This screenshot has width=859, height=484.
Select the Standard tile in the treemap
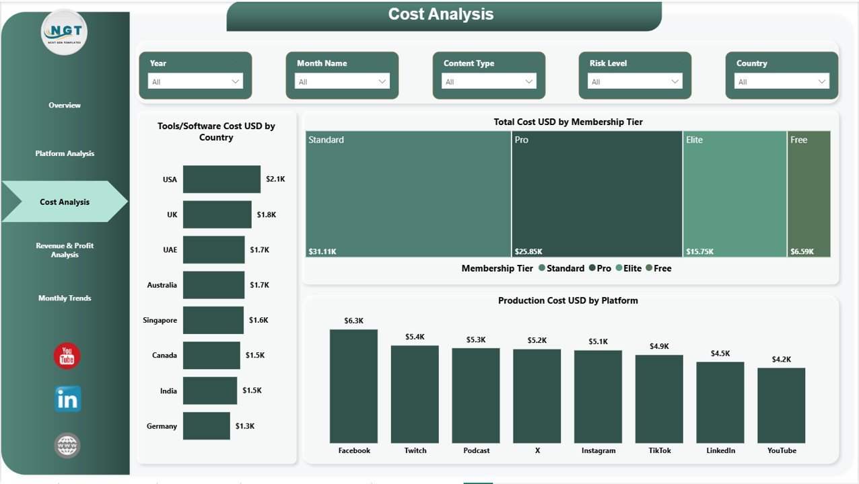[x=409, y=194]
